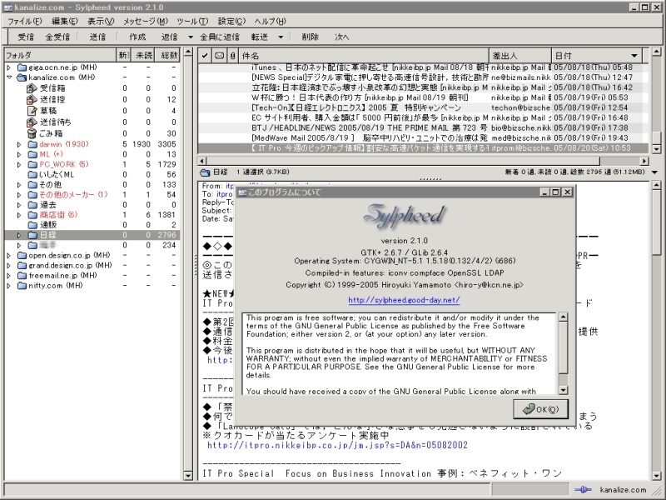The height and width of the screenshot is (500, 666).
Task: Click the folder tree vertical scrollbar
Action: [x=188, y=264]
